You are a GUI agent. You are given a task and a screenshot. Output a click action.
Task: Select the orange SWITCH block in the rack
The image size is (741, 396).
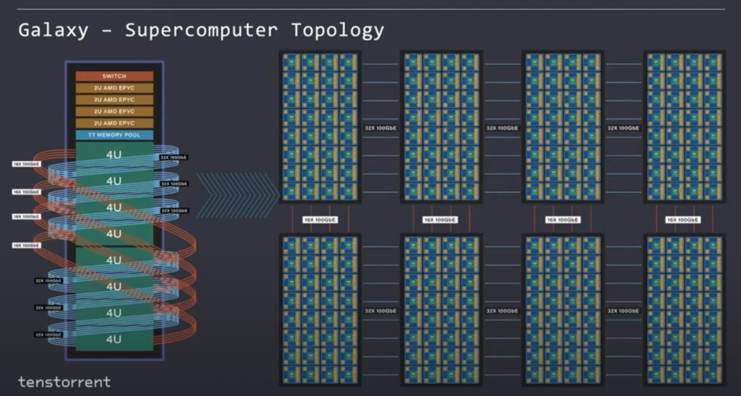click(115, 76)
